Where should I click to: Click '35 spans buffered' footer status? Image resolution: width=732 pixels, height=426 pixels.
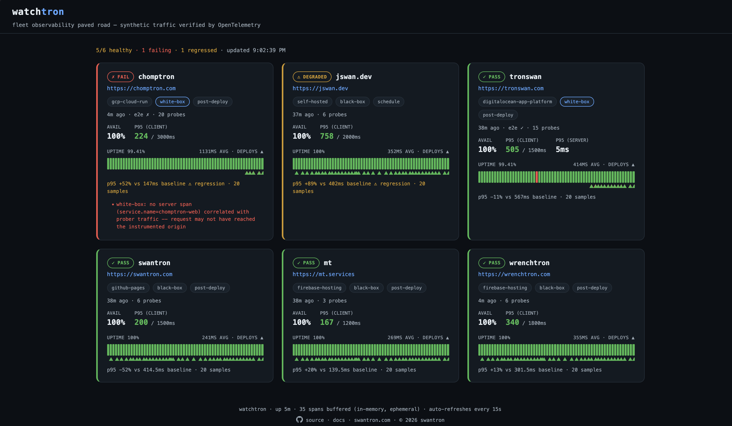(x=325, y=409)
